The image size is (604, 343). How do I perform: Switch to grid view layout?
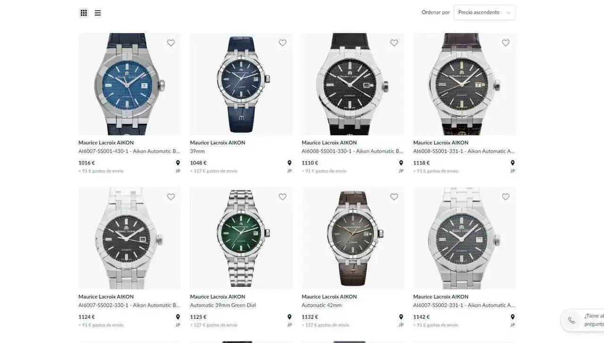(x=84, y=13)
